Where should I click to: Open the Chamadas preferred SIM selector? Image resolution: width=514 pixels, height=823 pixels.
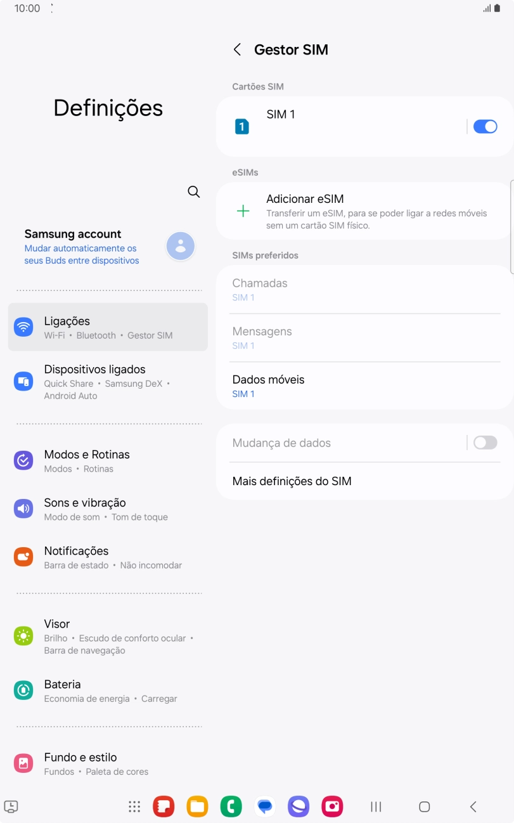[x=364, y=288]
